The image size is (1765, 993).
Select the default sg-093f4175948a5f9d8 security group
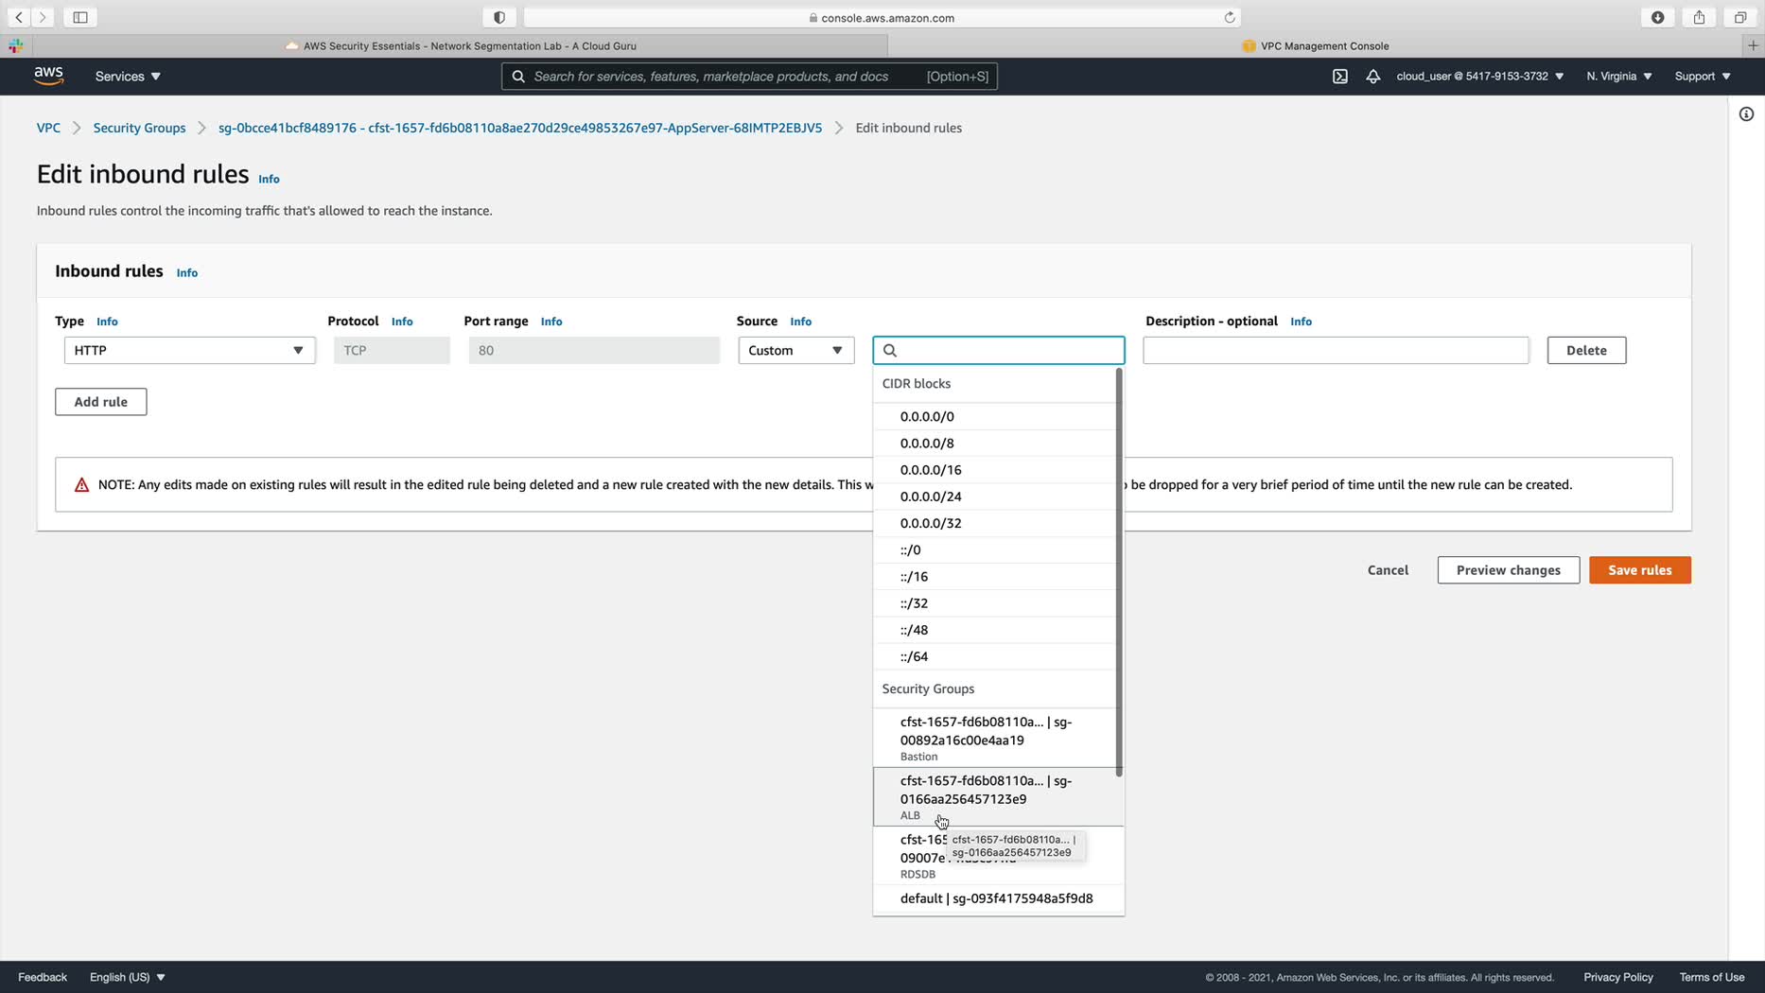coord(999,898)
